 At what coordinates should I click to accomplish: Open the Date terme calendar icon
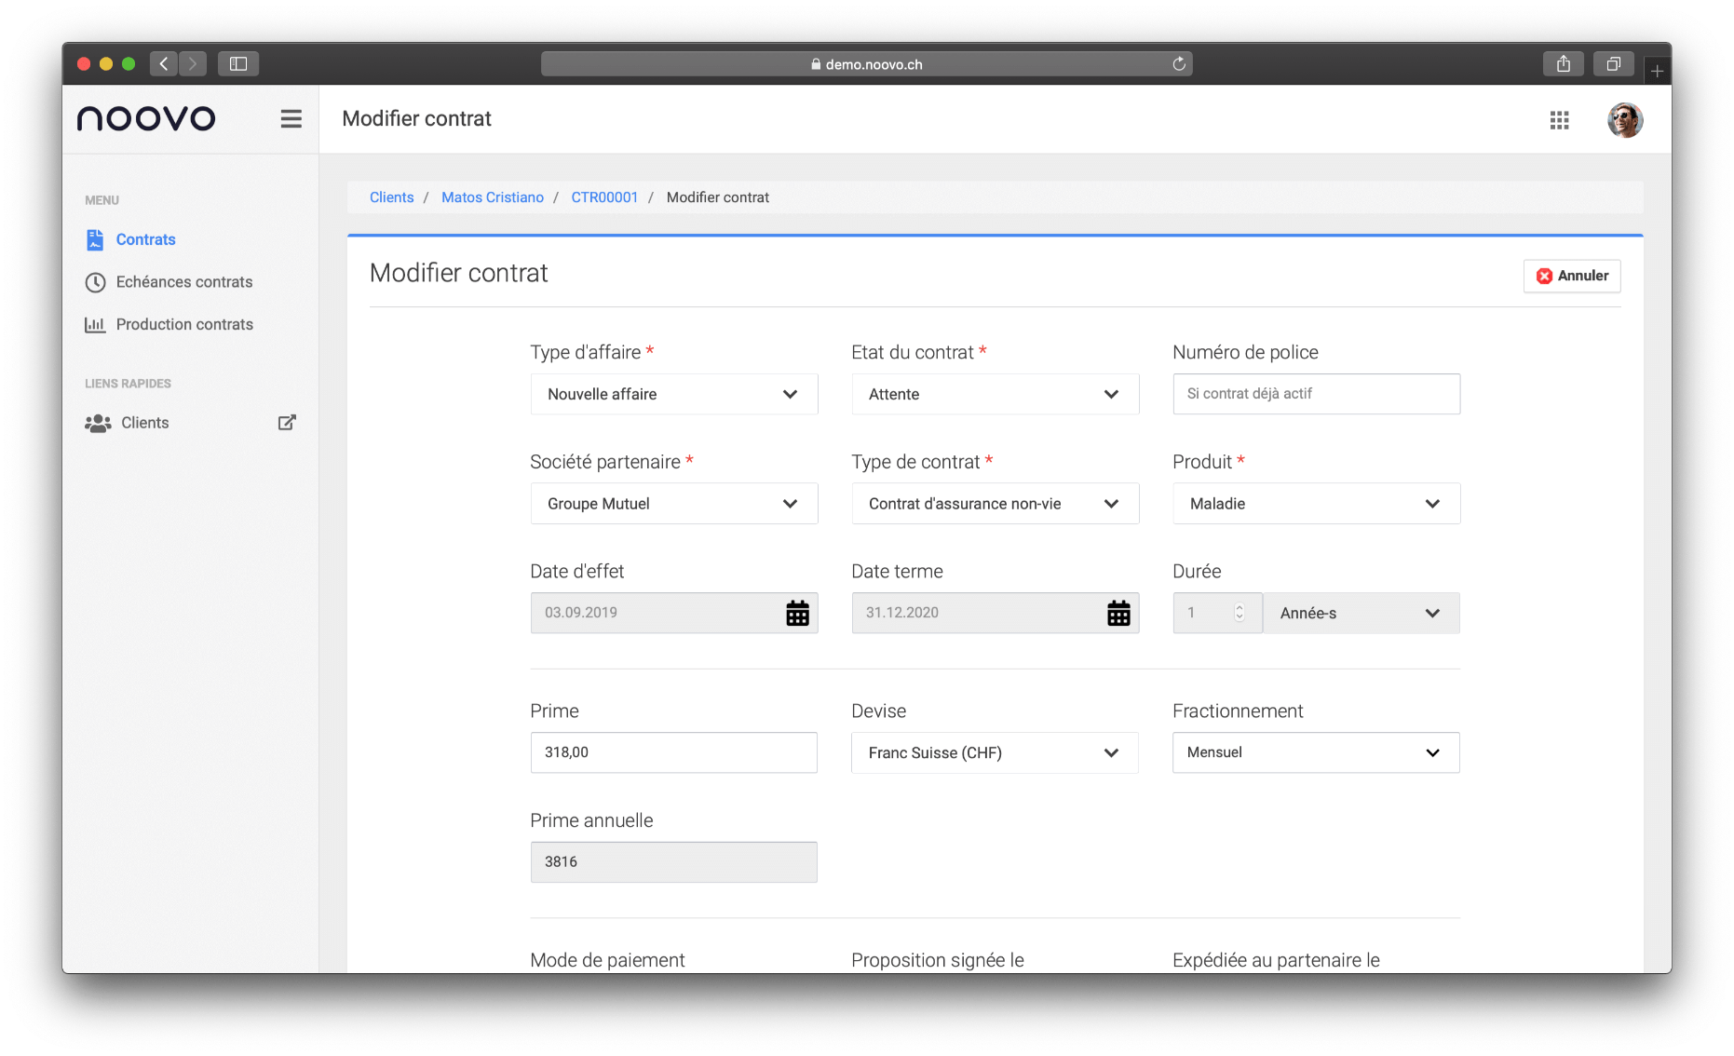coord(1118,613)
